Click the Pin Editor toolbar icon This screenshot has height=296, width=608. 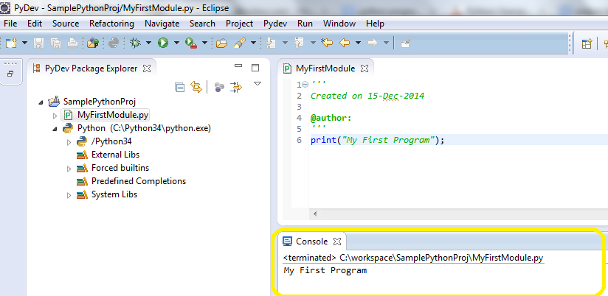405,43
